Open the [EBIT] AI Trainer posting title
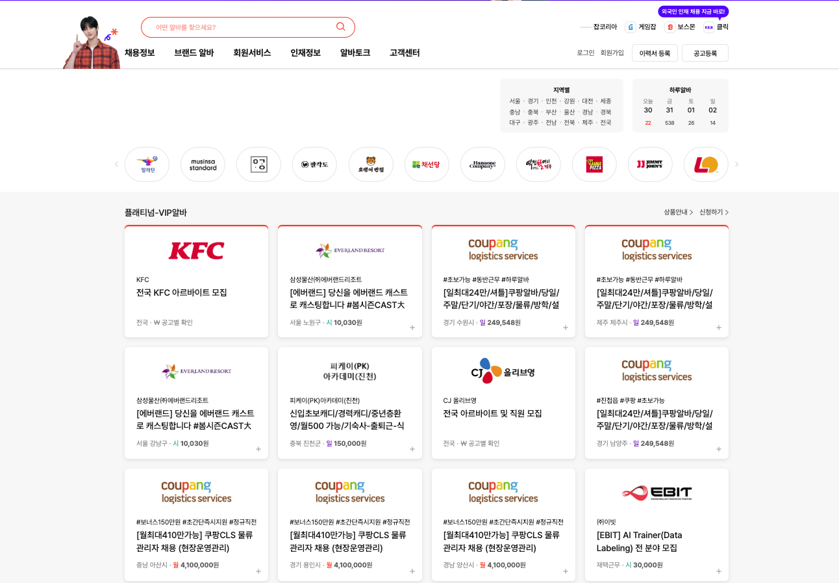 point(640,541)
